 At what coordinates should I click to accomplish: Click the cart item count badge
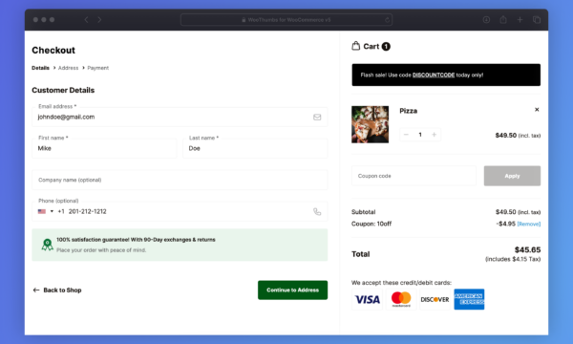point(386,47)
